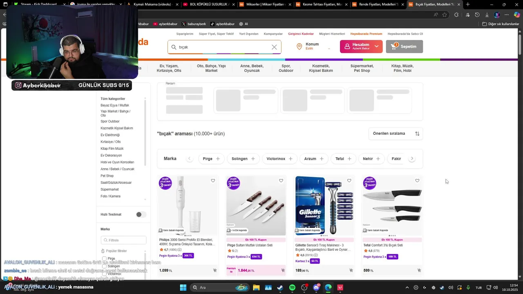Add the Solingen brand chip filter
The width and height of the screenshot is (523, 294).
pos(243,158)
